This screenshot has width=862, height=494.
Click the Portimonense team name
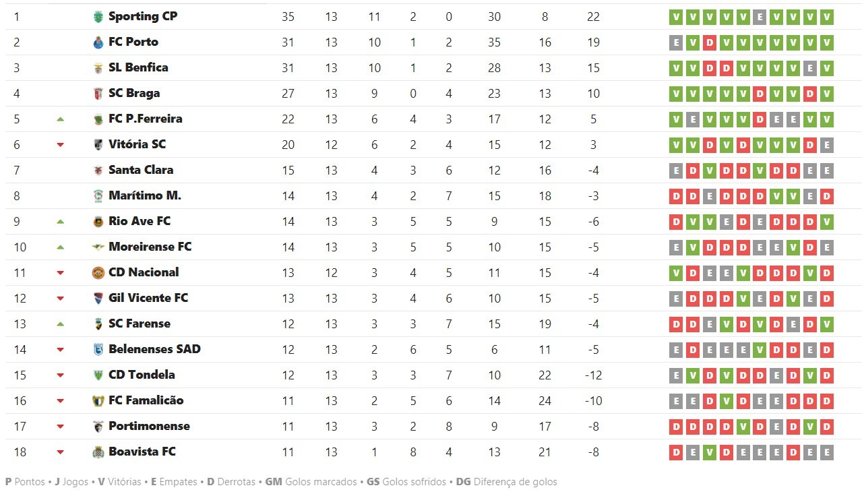(149, 426)
